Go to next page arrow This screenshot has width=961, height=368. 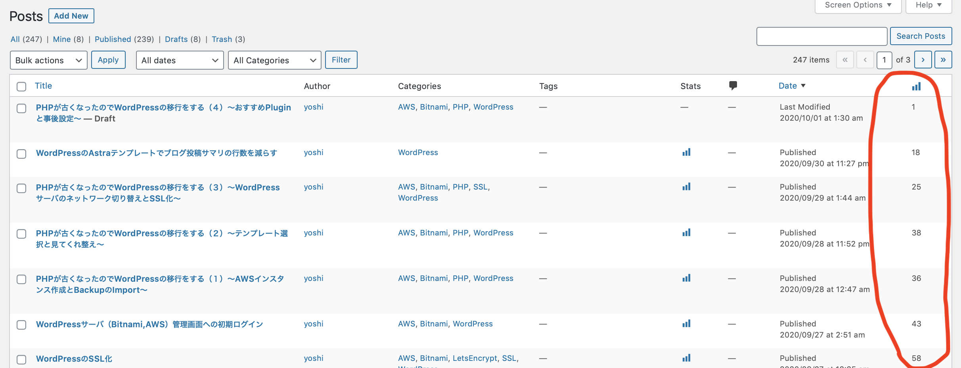point(923,60)
